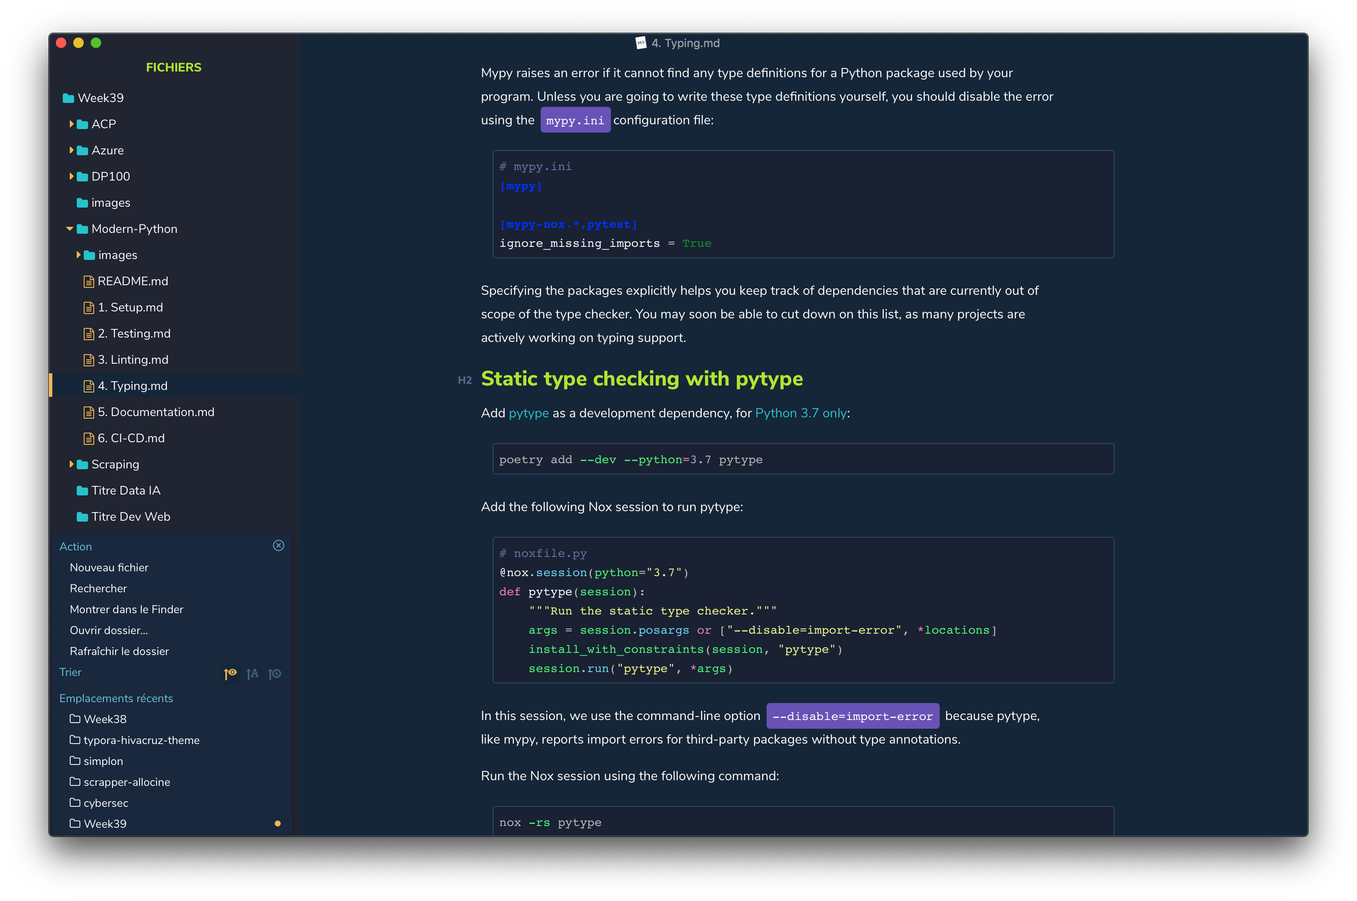Collapse the Modern-Python folder arrow

pyautogui.click(x=70, y=229)
